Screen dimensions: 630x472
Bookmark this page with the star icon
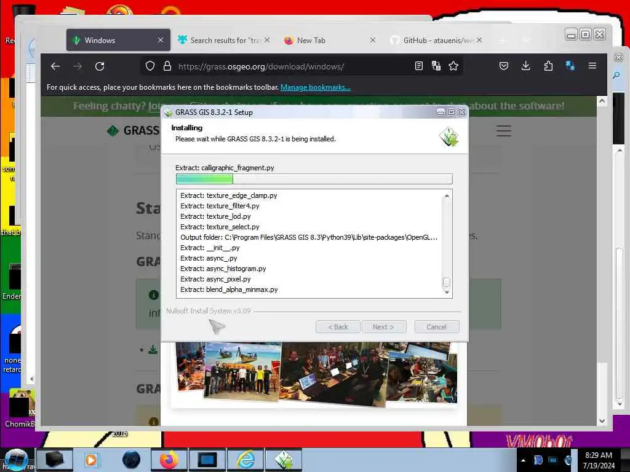(453, 66)
